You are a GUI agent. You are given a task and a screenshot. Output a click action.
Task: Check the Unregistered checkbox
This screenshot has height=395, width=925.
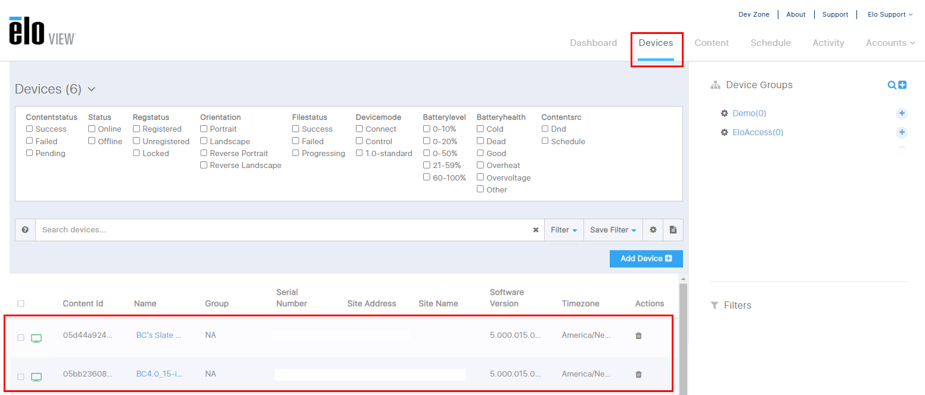click(x=136, y=141)
